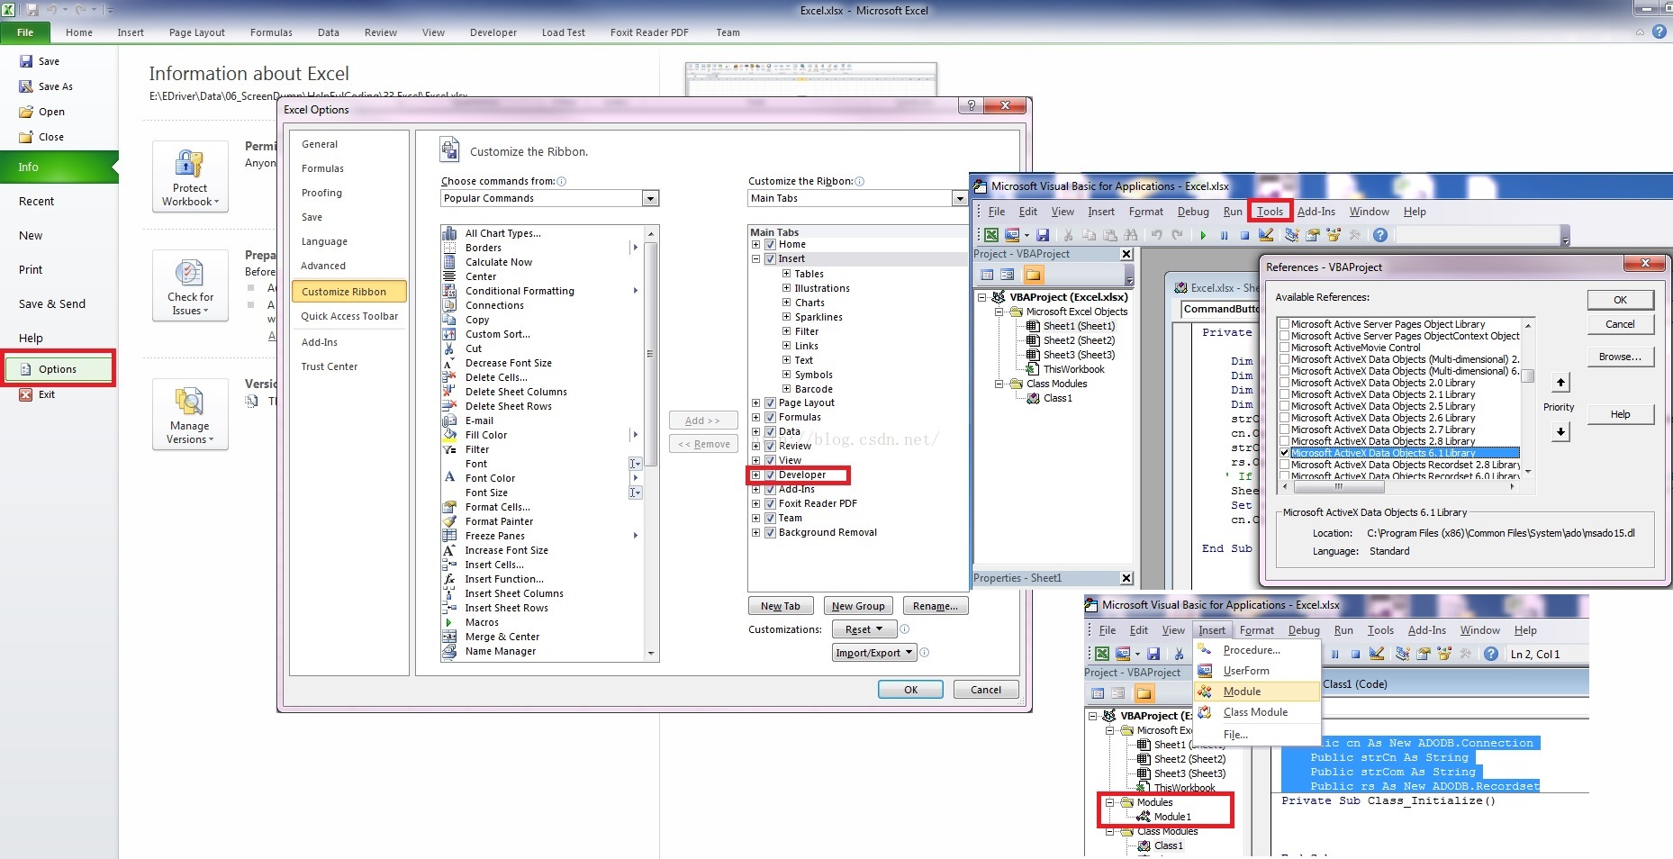Collapse Class Modules folder in upper VBA tree
This screenshot has width=1673, height=859.
tap(999, 384)
